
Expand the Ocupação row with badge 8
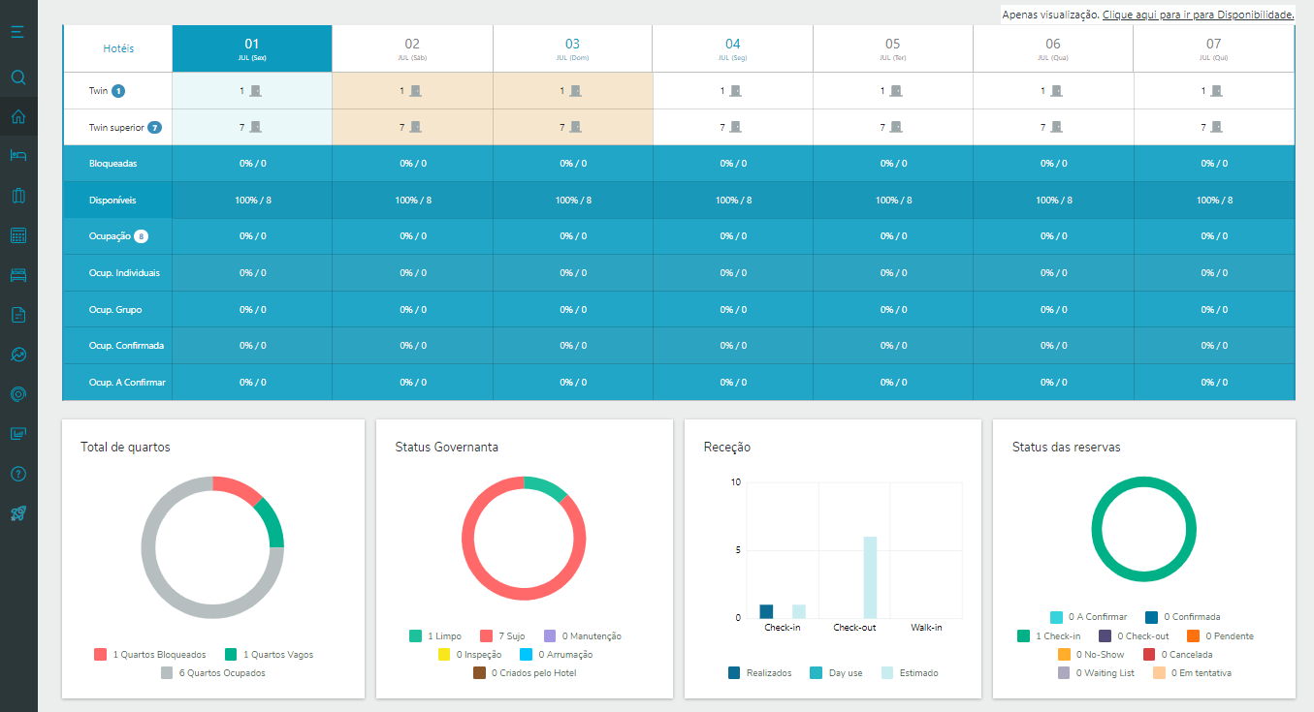tap(117, 236)
